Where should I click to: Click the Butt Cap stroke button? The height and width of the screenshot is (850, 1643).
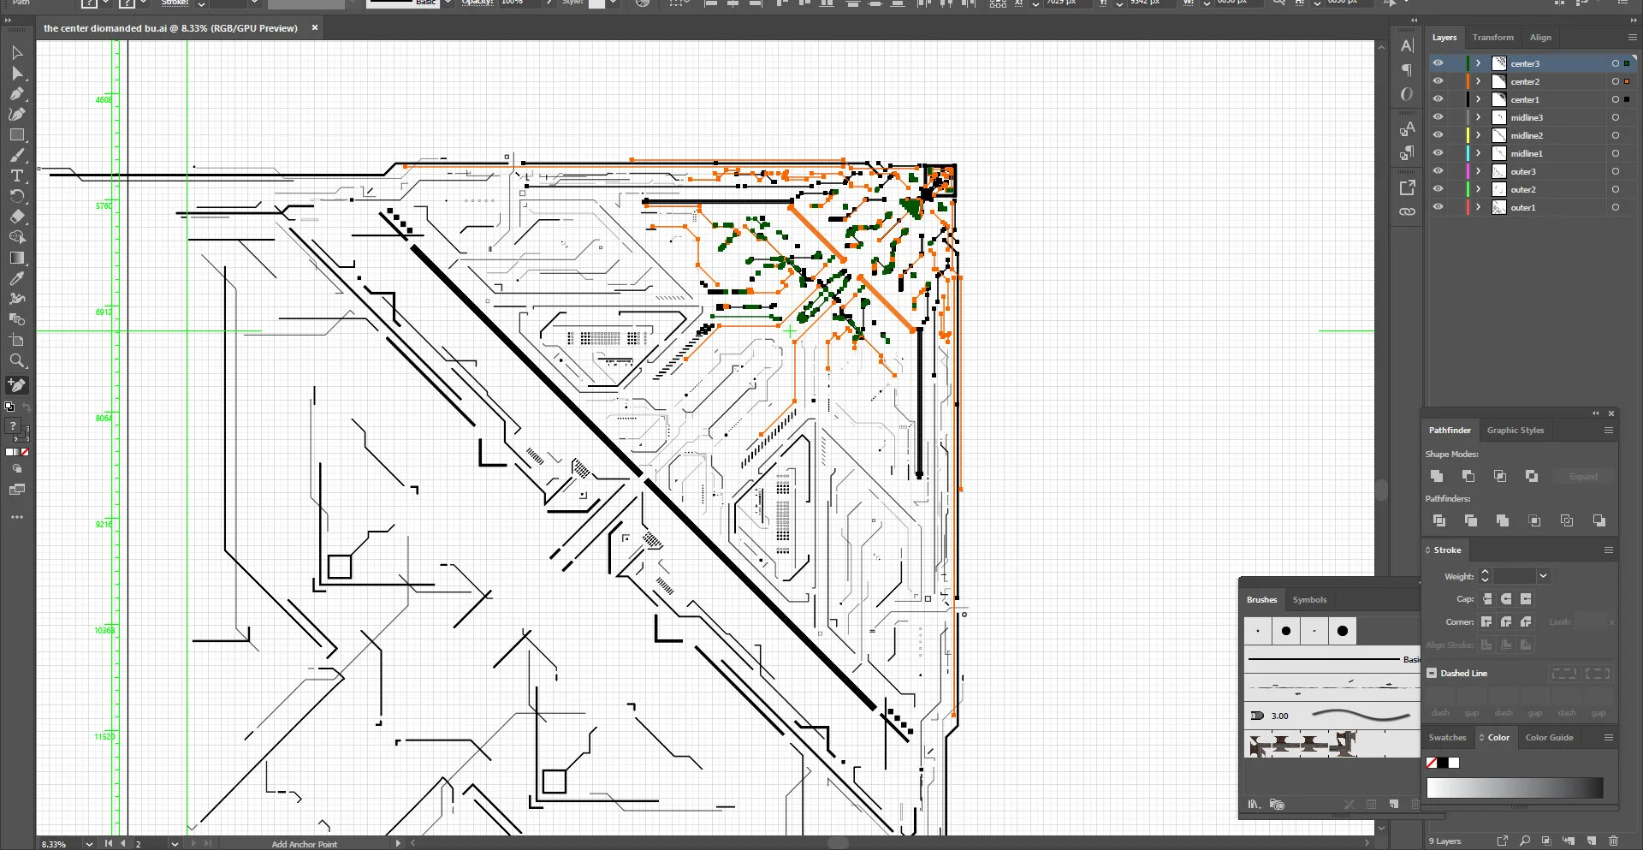(1487, 599)
